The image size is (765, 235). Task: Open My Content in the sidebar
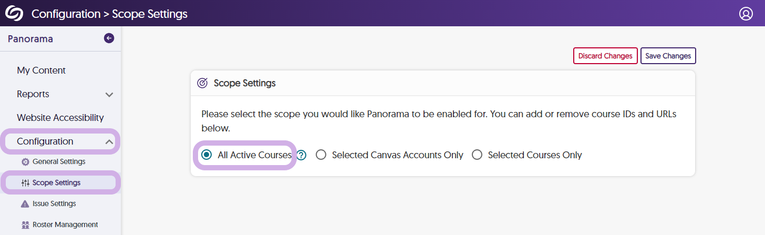[x=42, y=70]
